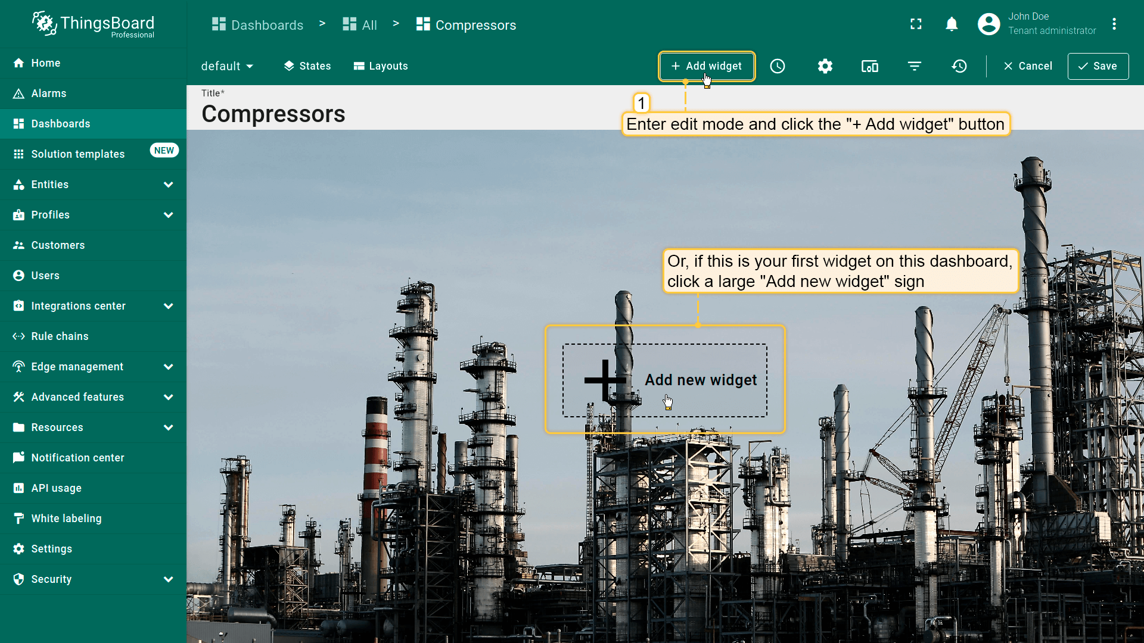
Task: Click the Add widget toolbar button
Action: pyautogui.click(x=707, y=66)
